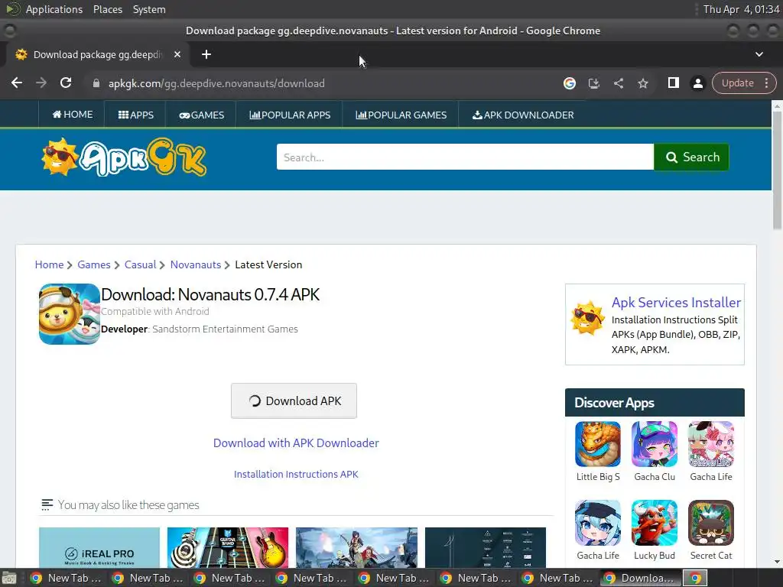Open Lucky Bud app icon
This screenshot has height=587, width=783.
(x=655, y=523)
